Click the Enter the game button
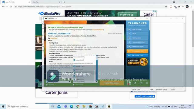The width and height of the screenshot is (194, 109). [x=112, y=83]
